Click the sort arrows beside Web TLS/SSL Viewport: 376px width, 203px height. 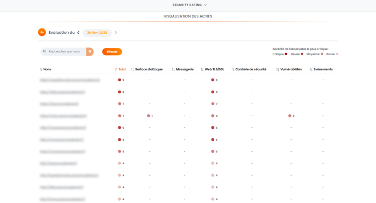202,69
